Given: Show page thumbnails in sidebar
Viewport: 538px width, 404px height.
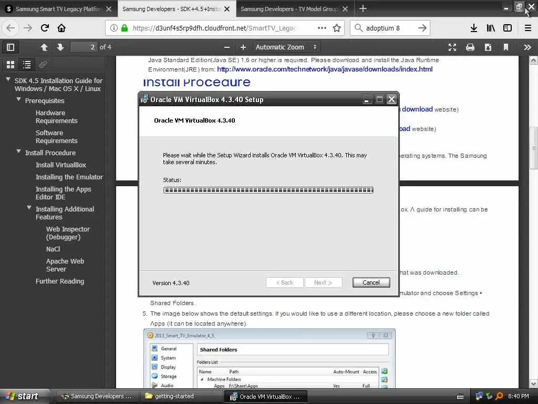Looking at the screenshot, I should (11, 64).
